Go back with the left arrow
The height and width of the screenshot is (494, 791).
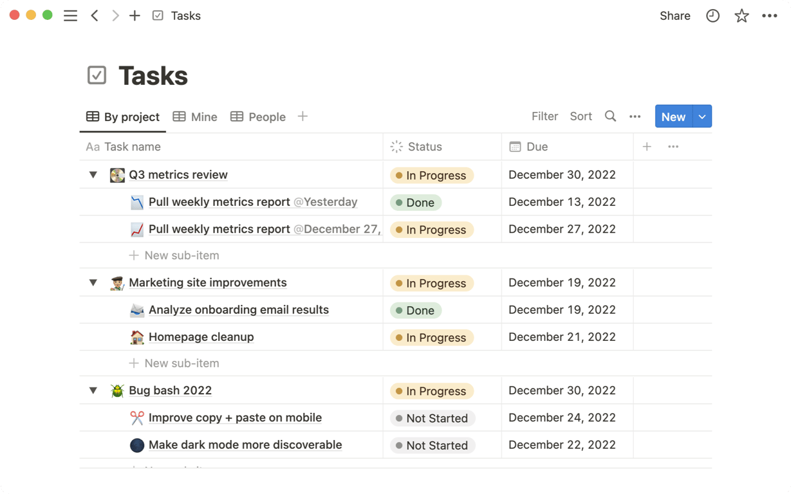tap(95, 16)
